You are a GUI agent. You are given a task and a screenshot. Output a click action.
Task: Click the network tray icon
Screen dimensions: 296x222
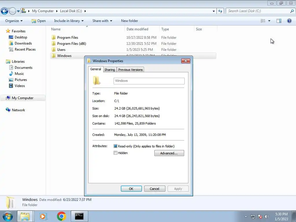point(253,217)
